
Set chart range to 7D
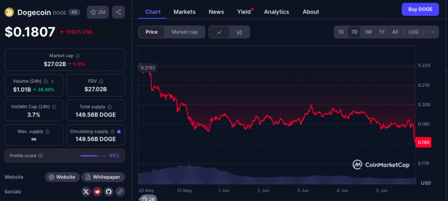[x=354, y=32]
